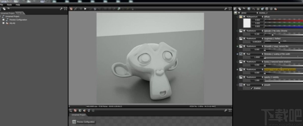This screenshot has width=303, height=126.
Task: Click the red icon in graph editor toolbar
Action: tap(75, 111)
